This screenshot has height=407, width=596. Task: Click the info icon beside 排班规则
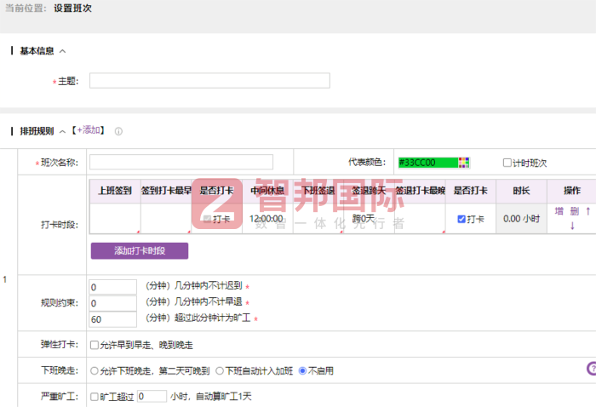point(118,131)
